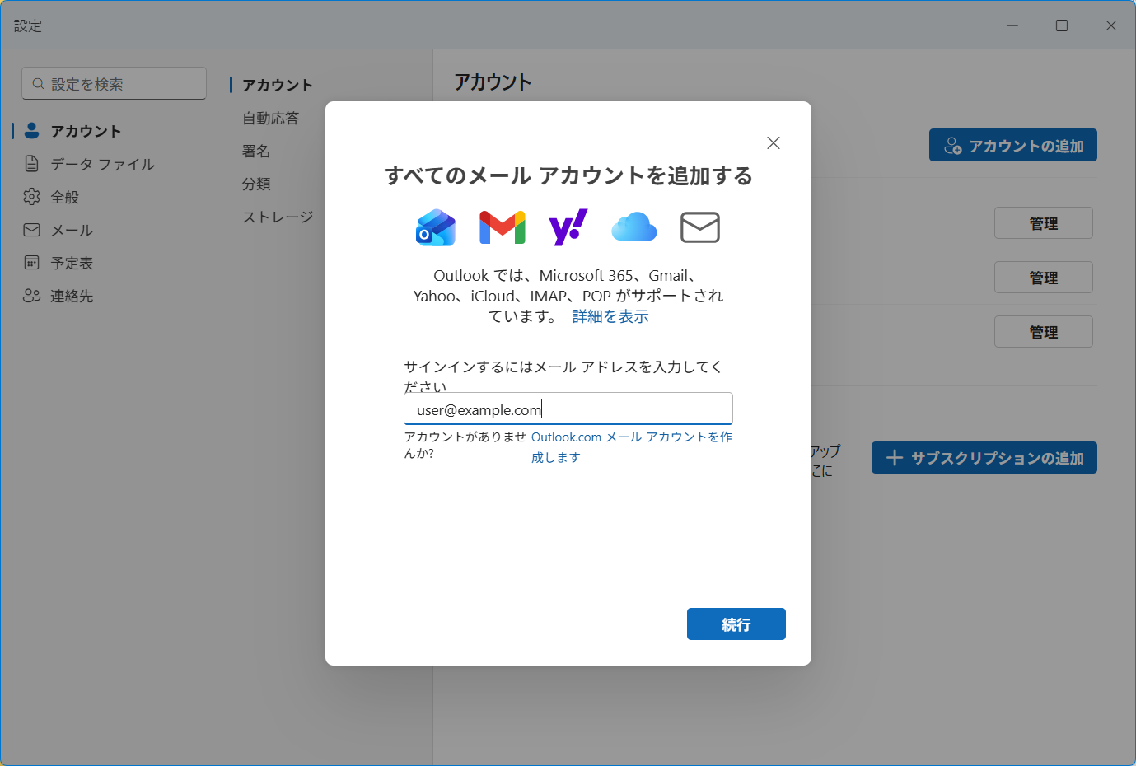Click the アカウントの追加 button
This screenshot has height=766, width=1136.
tap(1013, 145)
